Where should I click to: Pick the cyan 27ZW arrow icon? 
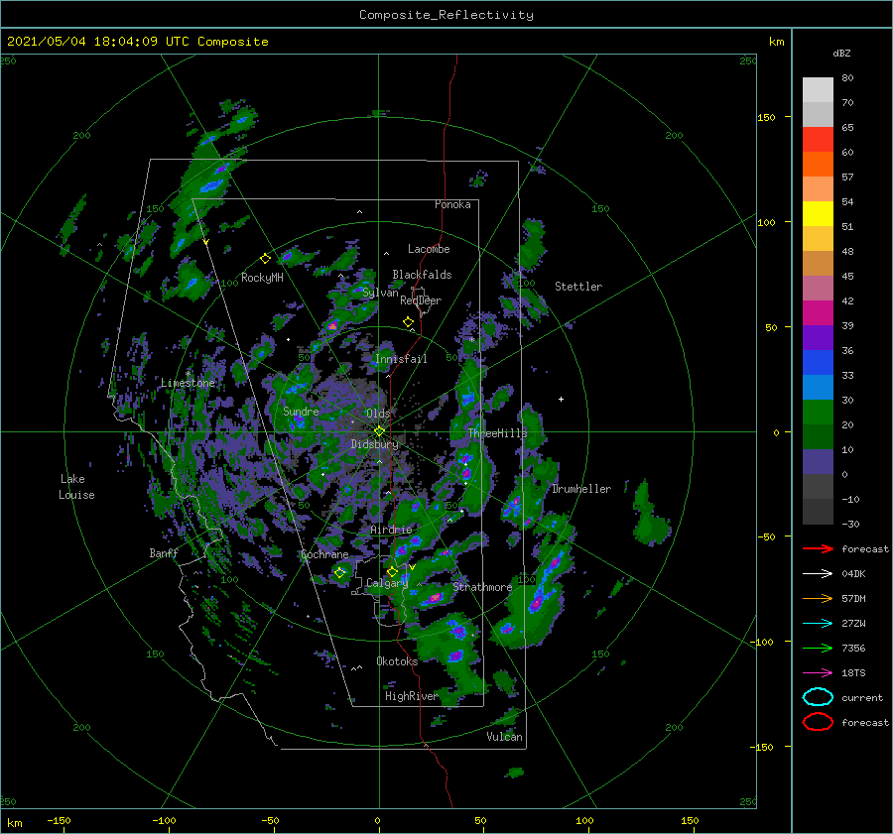click(x=818, y=624)
